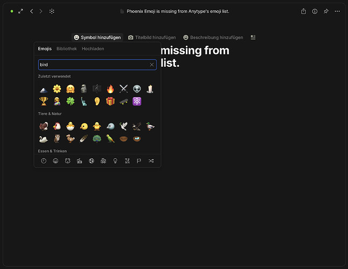This screenshot has height=269, width=348.
Task: Choose the mountain emoji
Action: [x=44, y=89]
